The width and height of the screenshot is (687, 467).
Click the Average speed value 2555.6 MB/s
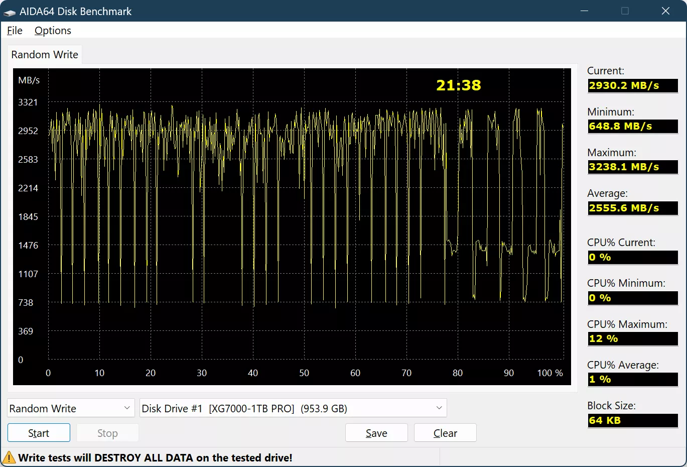[x=632, y=208]
